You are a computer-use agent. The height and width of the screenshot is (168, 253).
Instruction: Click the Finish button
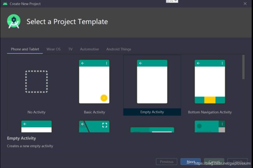click(x=237, y=161)
